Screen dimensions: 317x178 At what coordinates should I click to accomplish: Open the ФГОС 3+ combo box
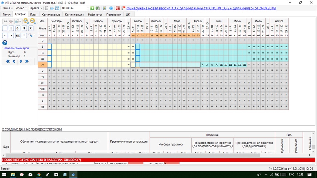pos(75,8)
